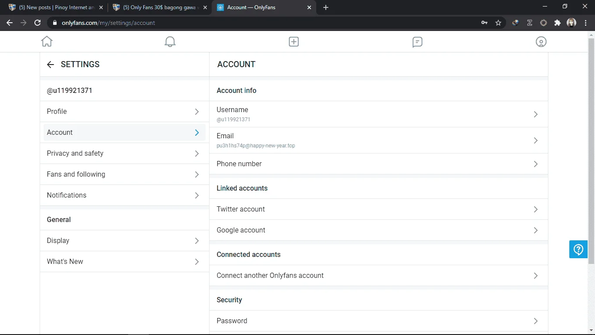
Task: Edit the Email setting
Action: click(x=379, y=140)
